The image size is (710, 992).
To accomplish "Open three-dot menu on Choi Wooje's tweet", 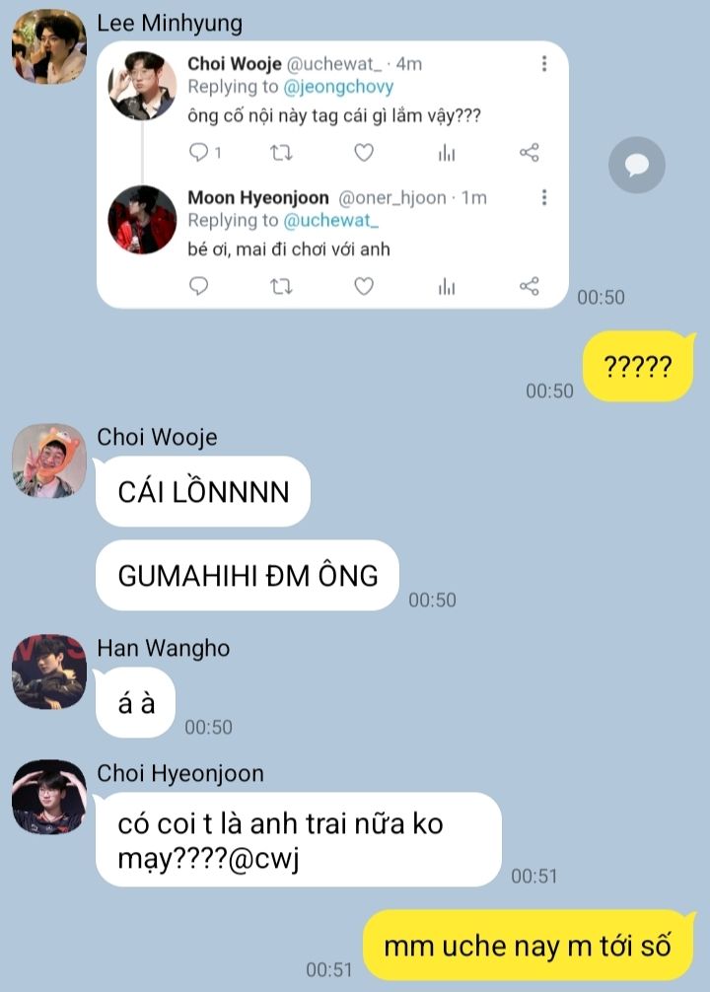I will 544,63.
